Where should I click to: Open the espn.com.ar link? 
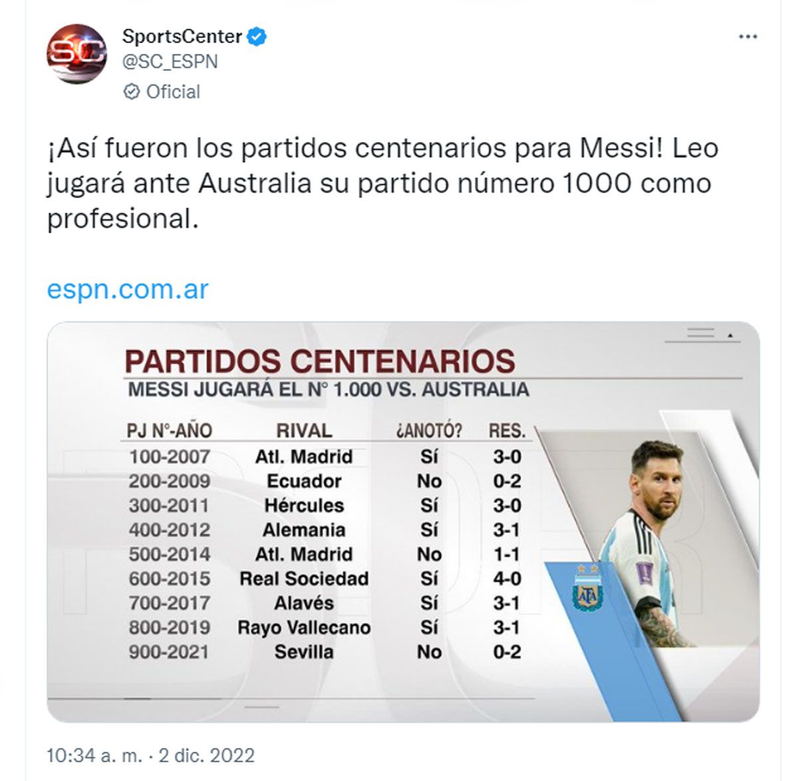click(x=128, y=290)
